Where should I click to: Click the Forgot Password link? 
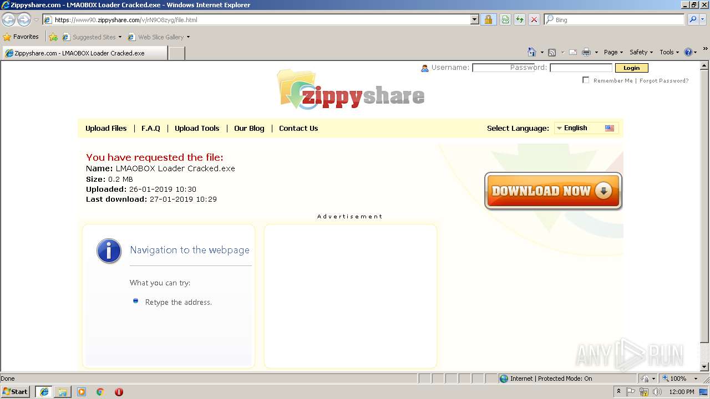tap(664, 81)
